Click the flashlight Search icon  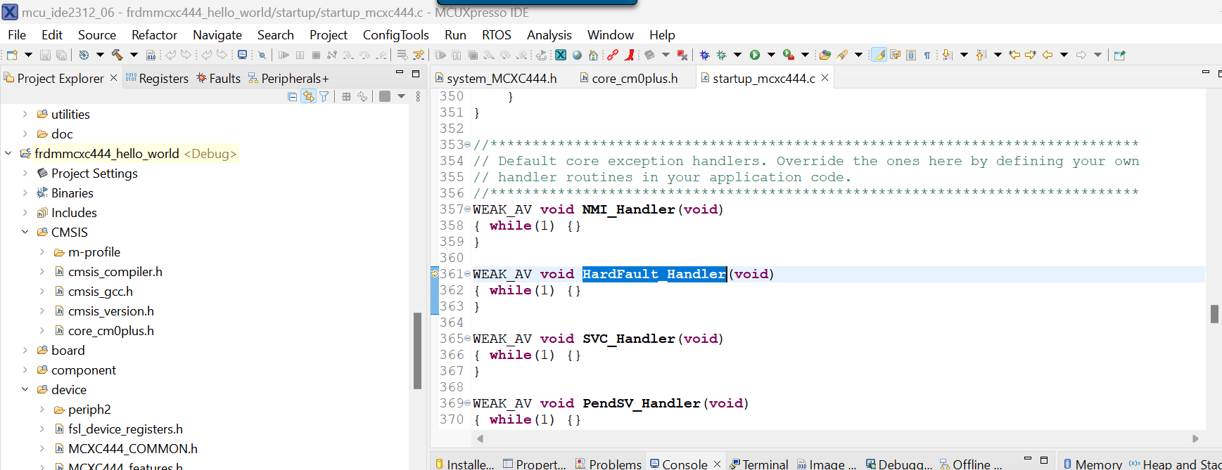842,55
